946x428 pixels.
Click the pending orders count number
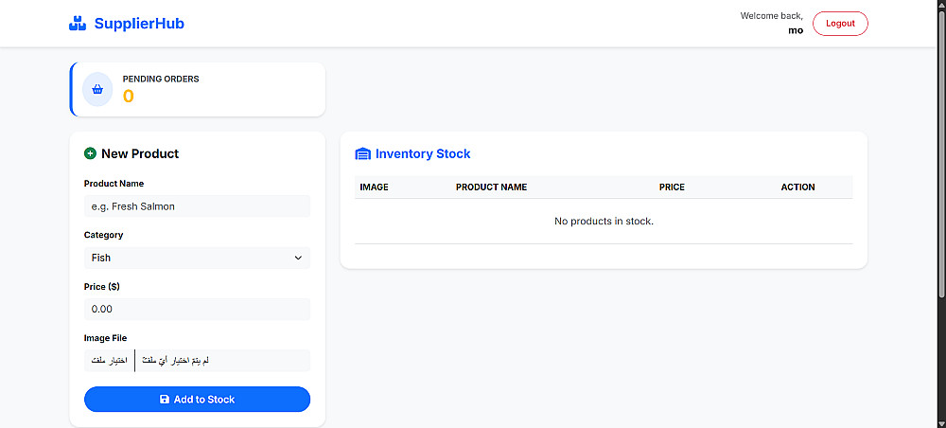point(129,96)
